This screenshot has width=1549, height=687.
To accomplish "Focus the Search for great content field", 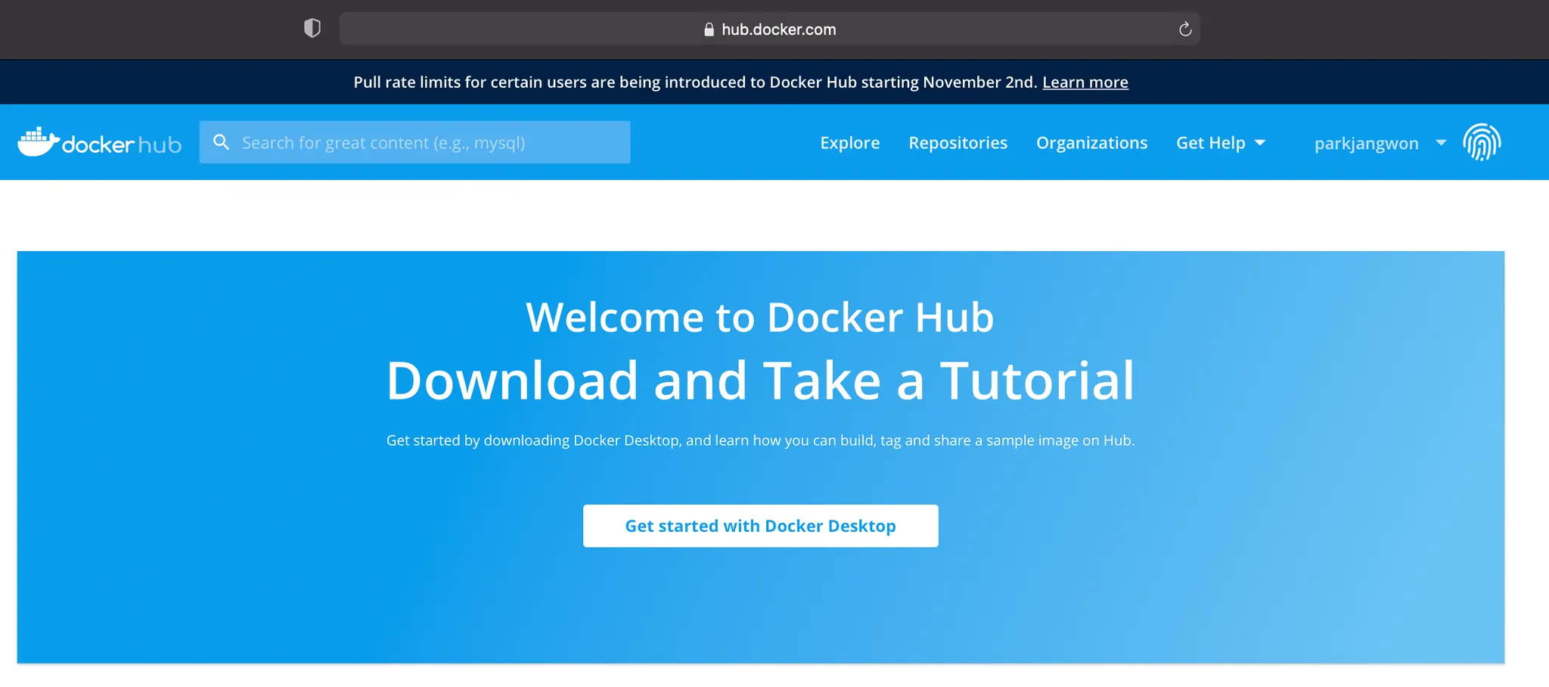I will tap(415, 142).
